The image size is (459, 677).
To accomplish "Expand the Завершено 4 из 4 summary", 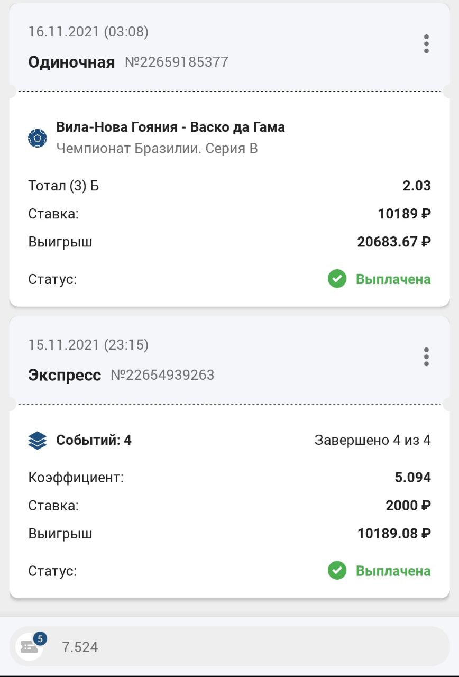I will (x=372, y=440).
